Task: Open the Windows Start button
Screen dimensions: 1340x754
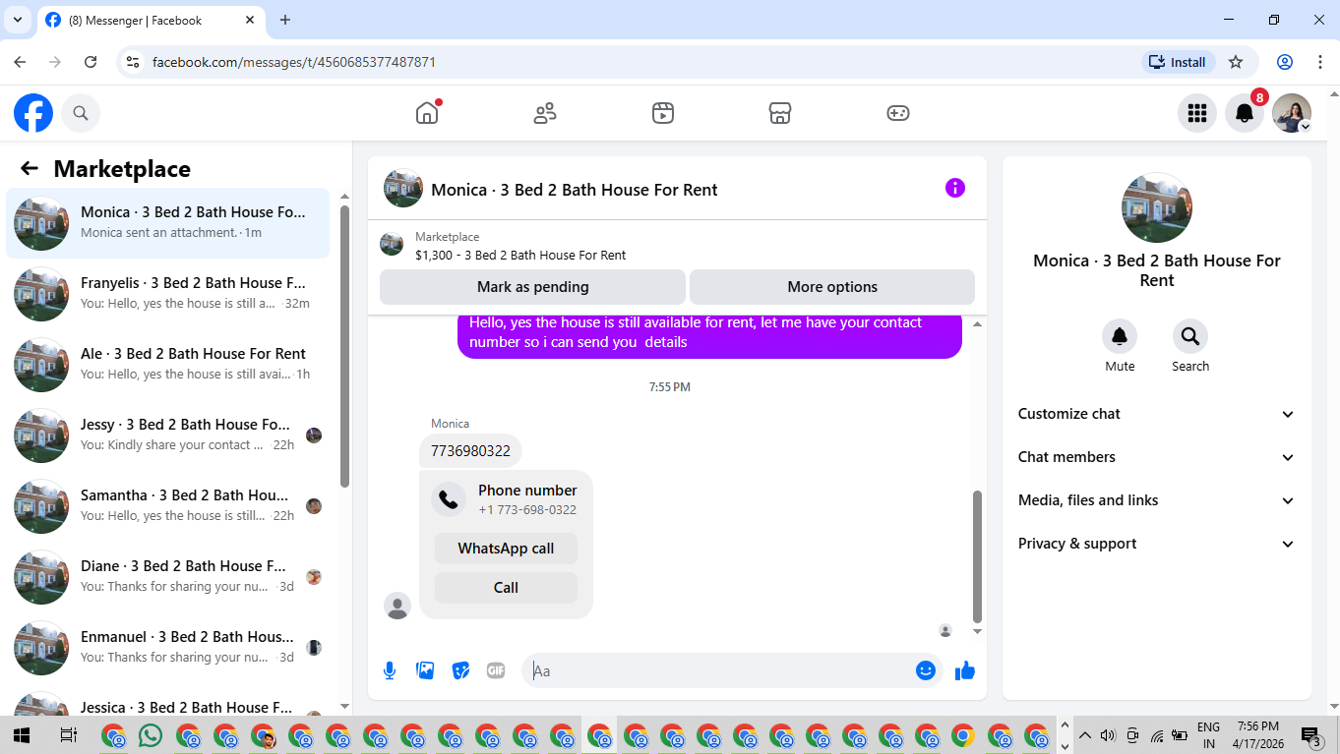Action: [21, 735]
